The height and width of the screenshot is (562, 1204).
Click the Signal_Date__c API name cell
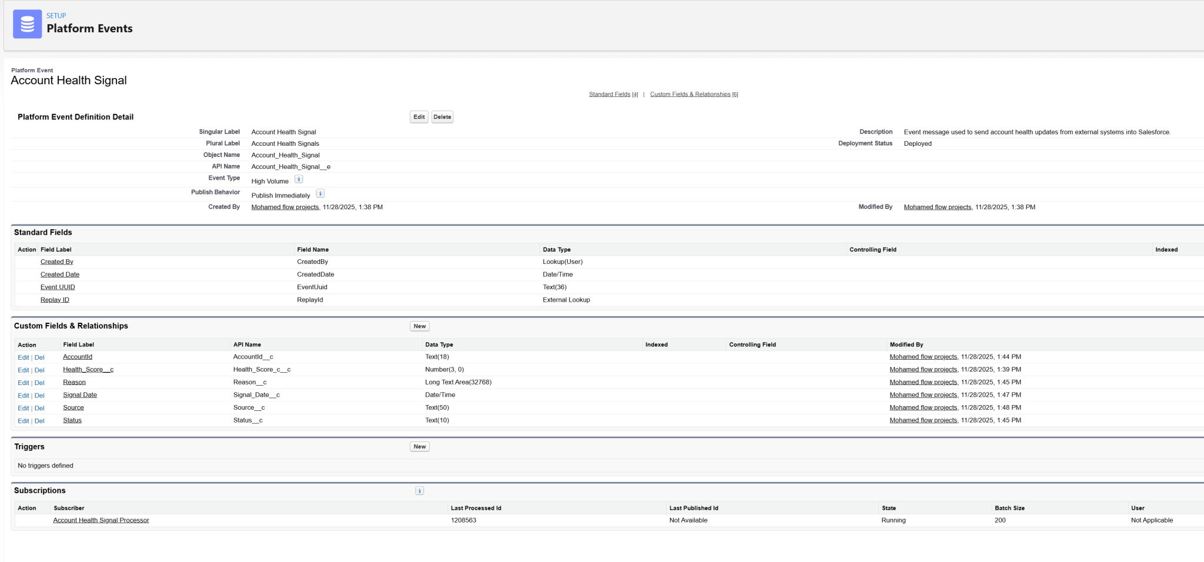tap(256, 395)
